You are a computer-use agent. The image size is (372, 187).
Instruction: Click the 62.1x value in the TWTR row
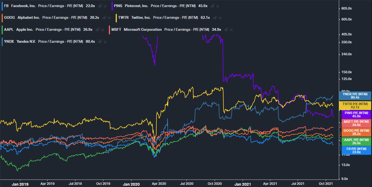pyautogui.click(x=205, y=18)
